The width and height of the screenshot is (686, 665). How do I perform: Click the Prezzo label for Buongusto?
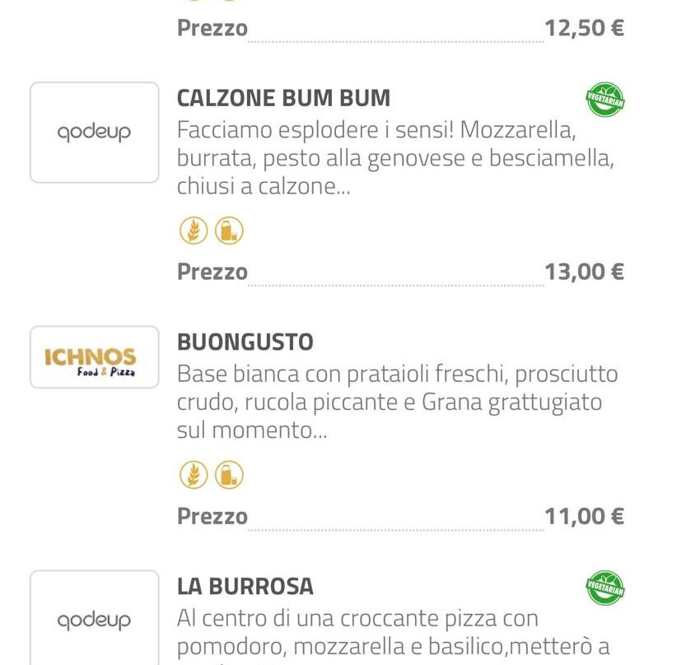[212, 516]
